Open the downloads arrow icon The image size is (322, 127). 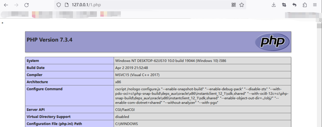click(x=273, y=5)
